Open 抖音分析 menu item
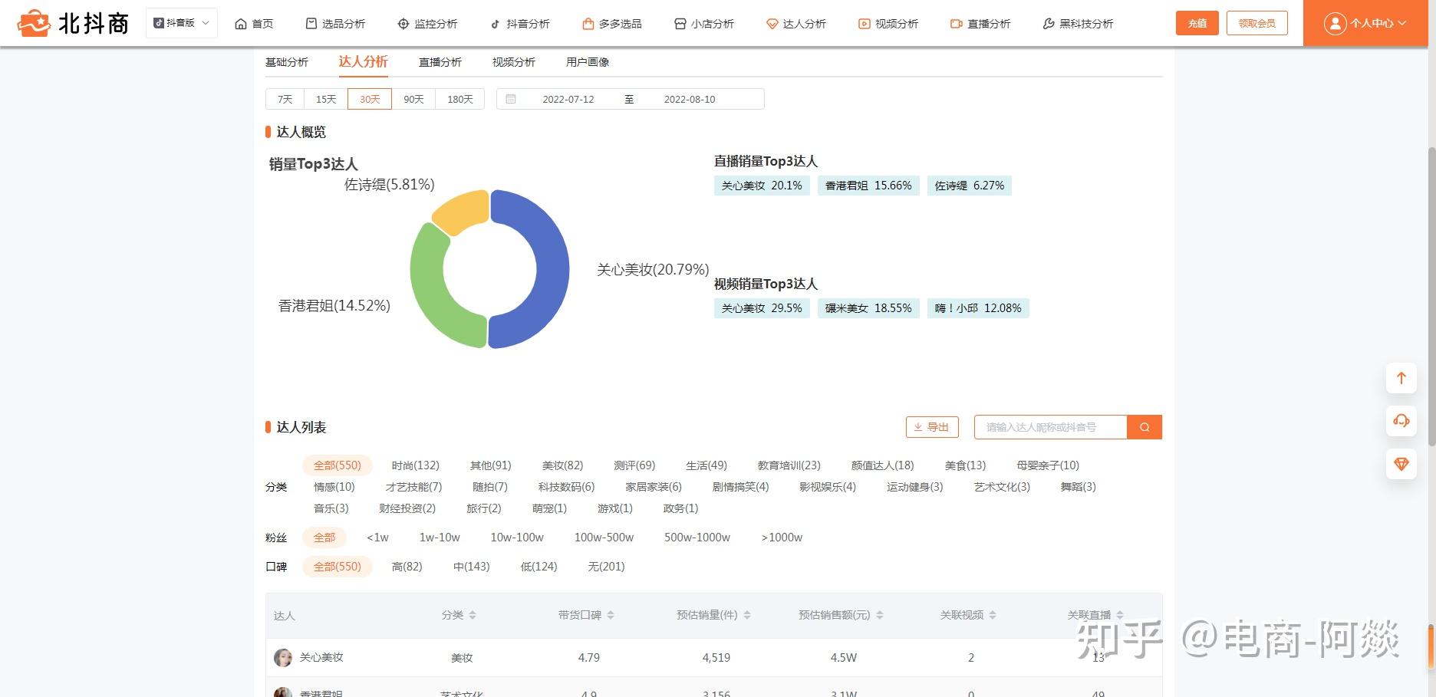The width and height of the screenshot is (1436, 697). (520, 24)
